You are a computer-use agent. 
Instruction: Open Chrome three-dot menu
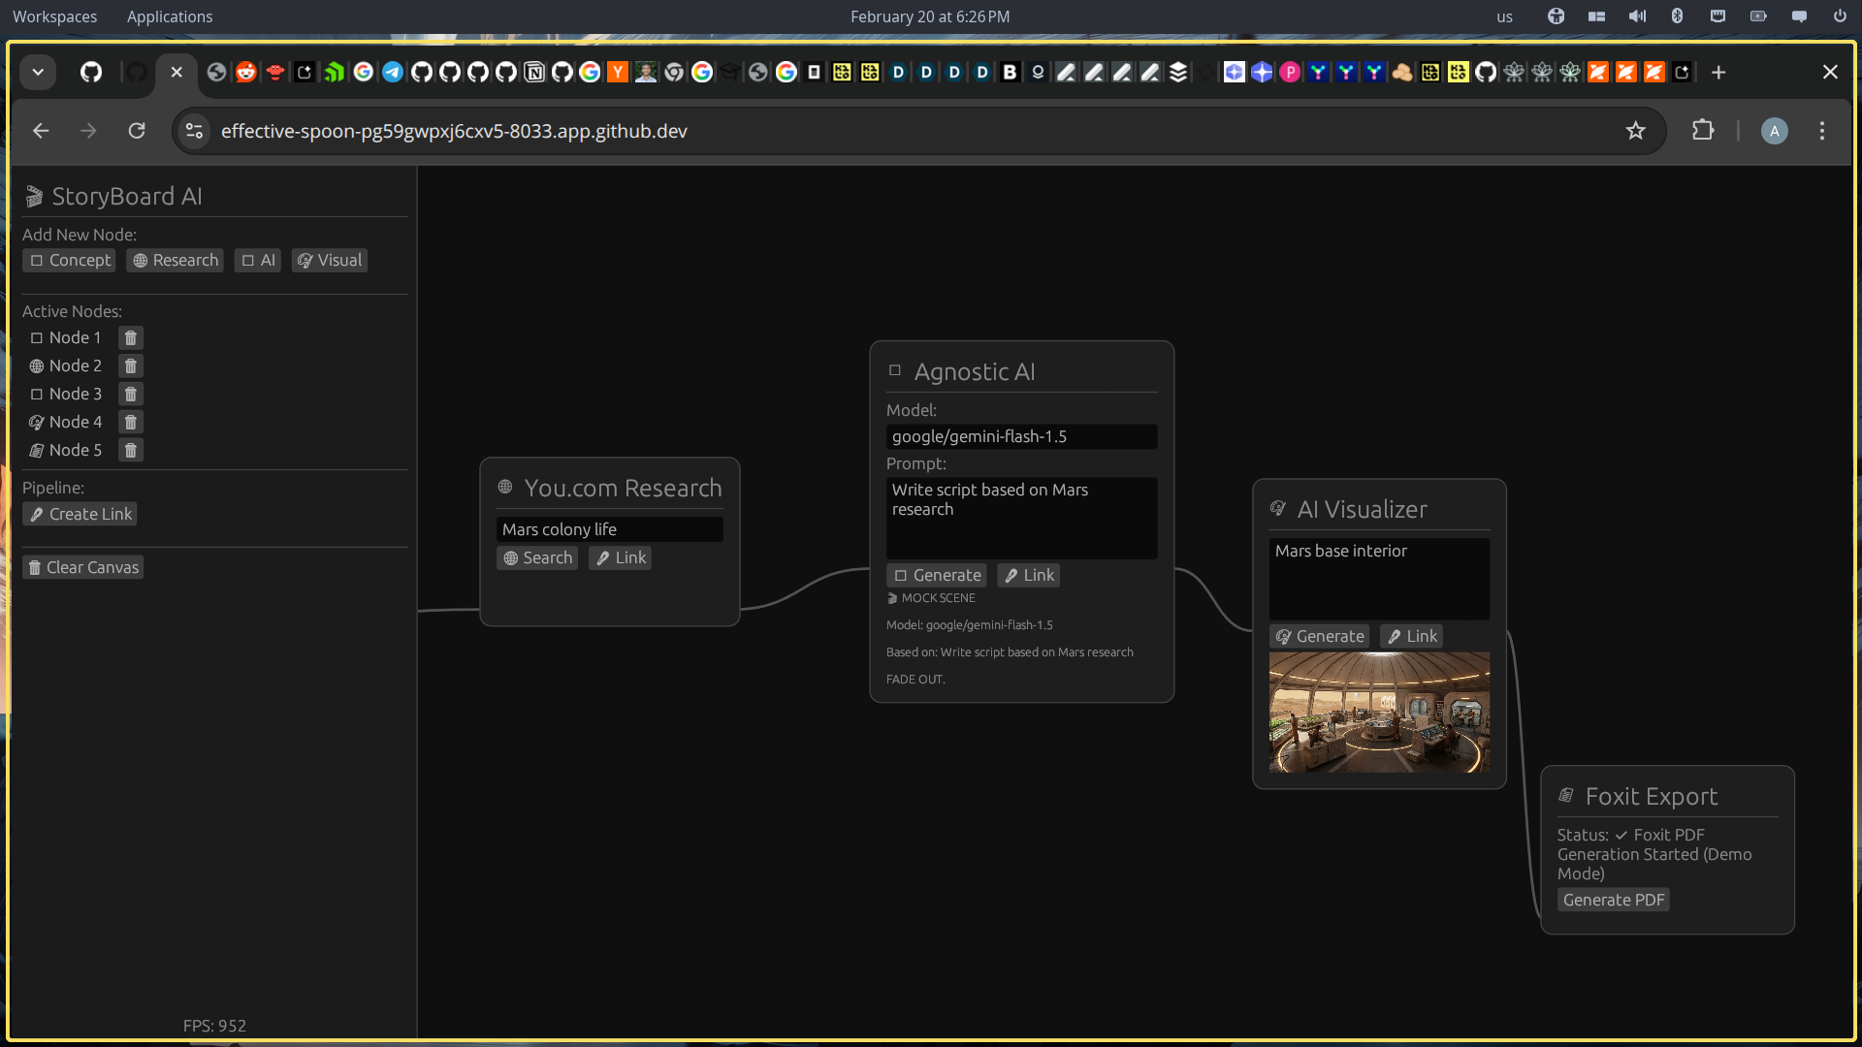[1821, 131]
